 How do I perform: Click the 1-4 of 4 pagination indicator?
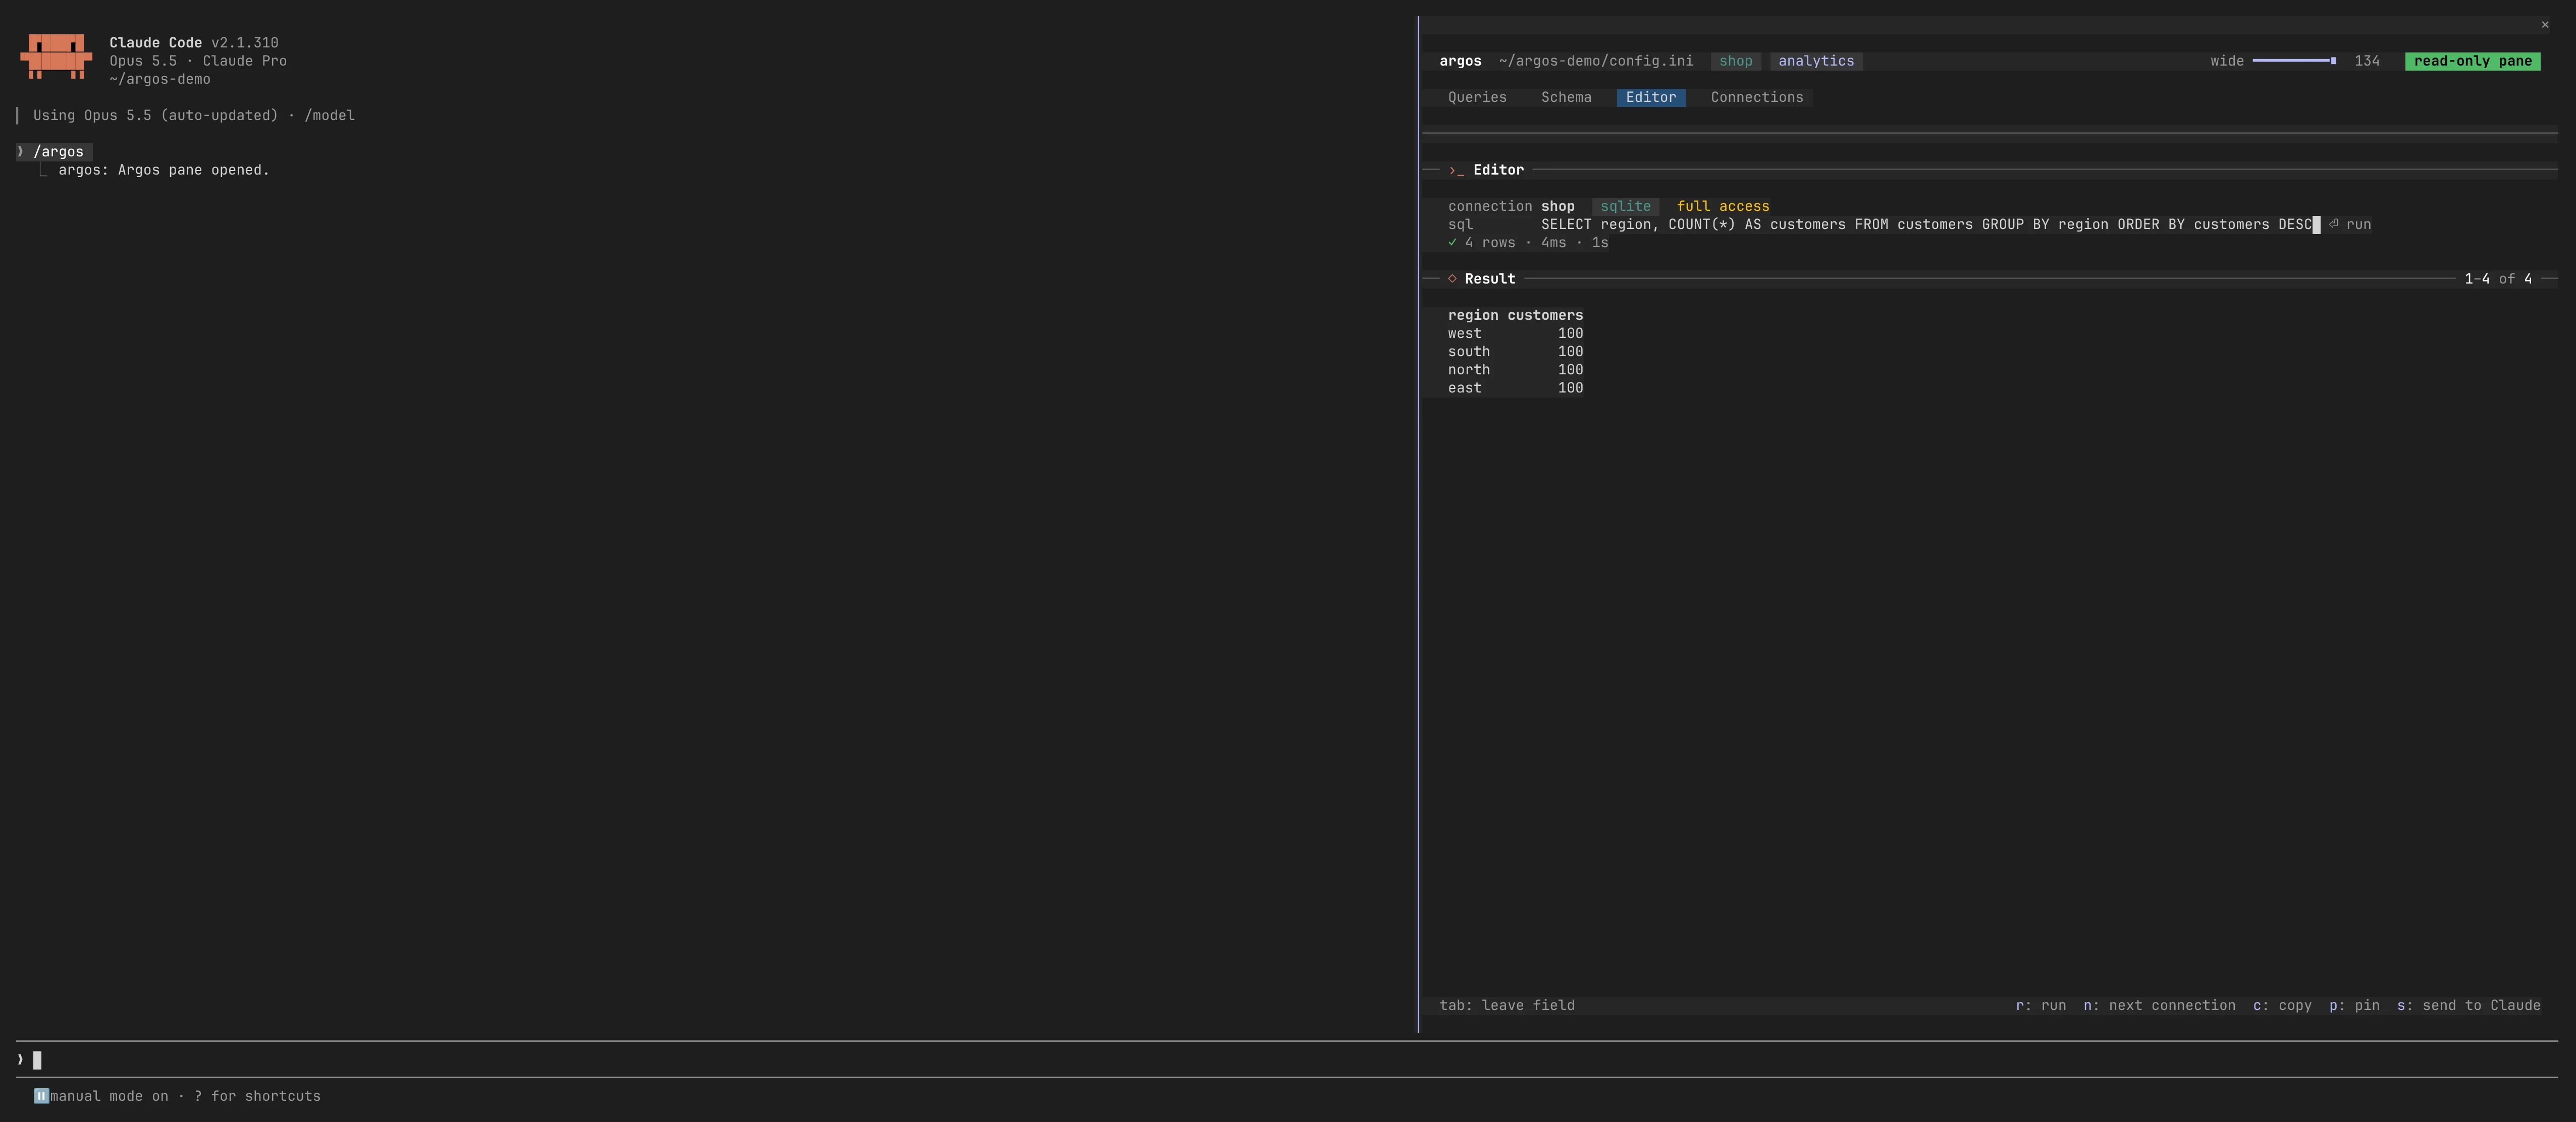coord(2498,279)
